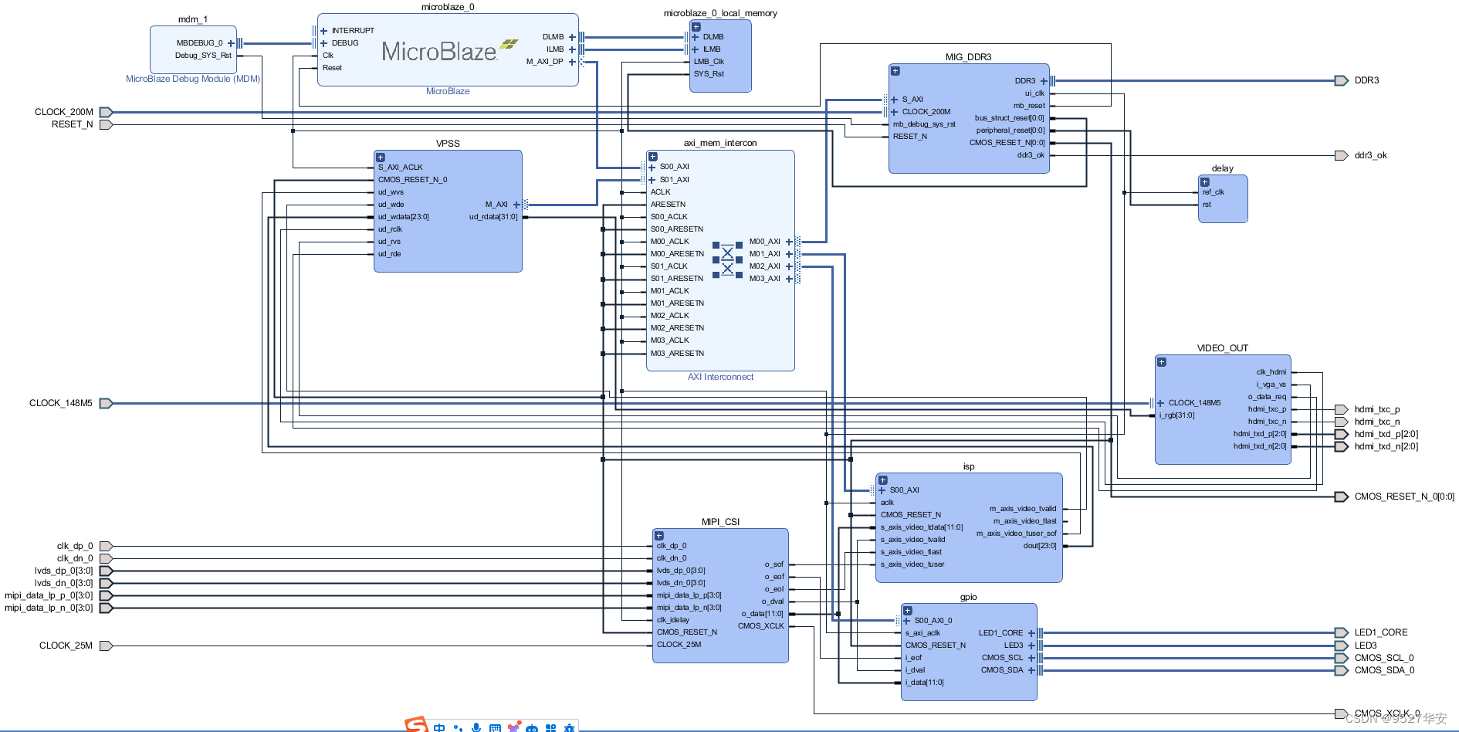Click the Debug_SYS_Rst pin on mdm_1

pyautogui.click(x=203, y=56)
